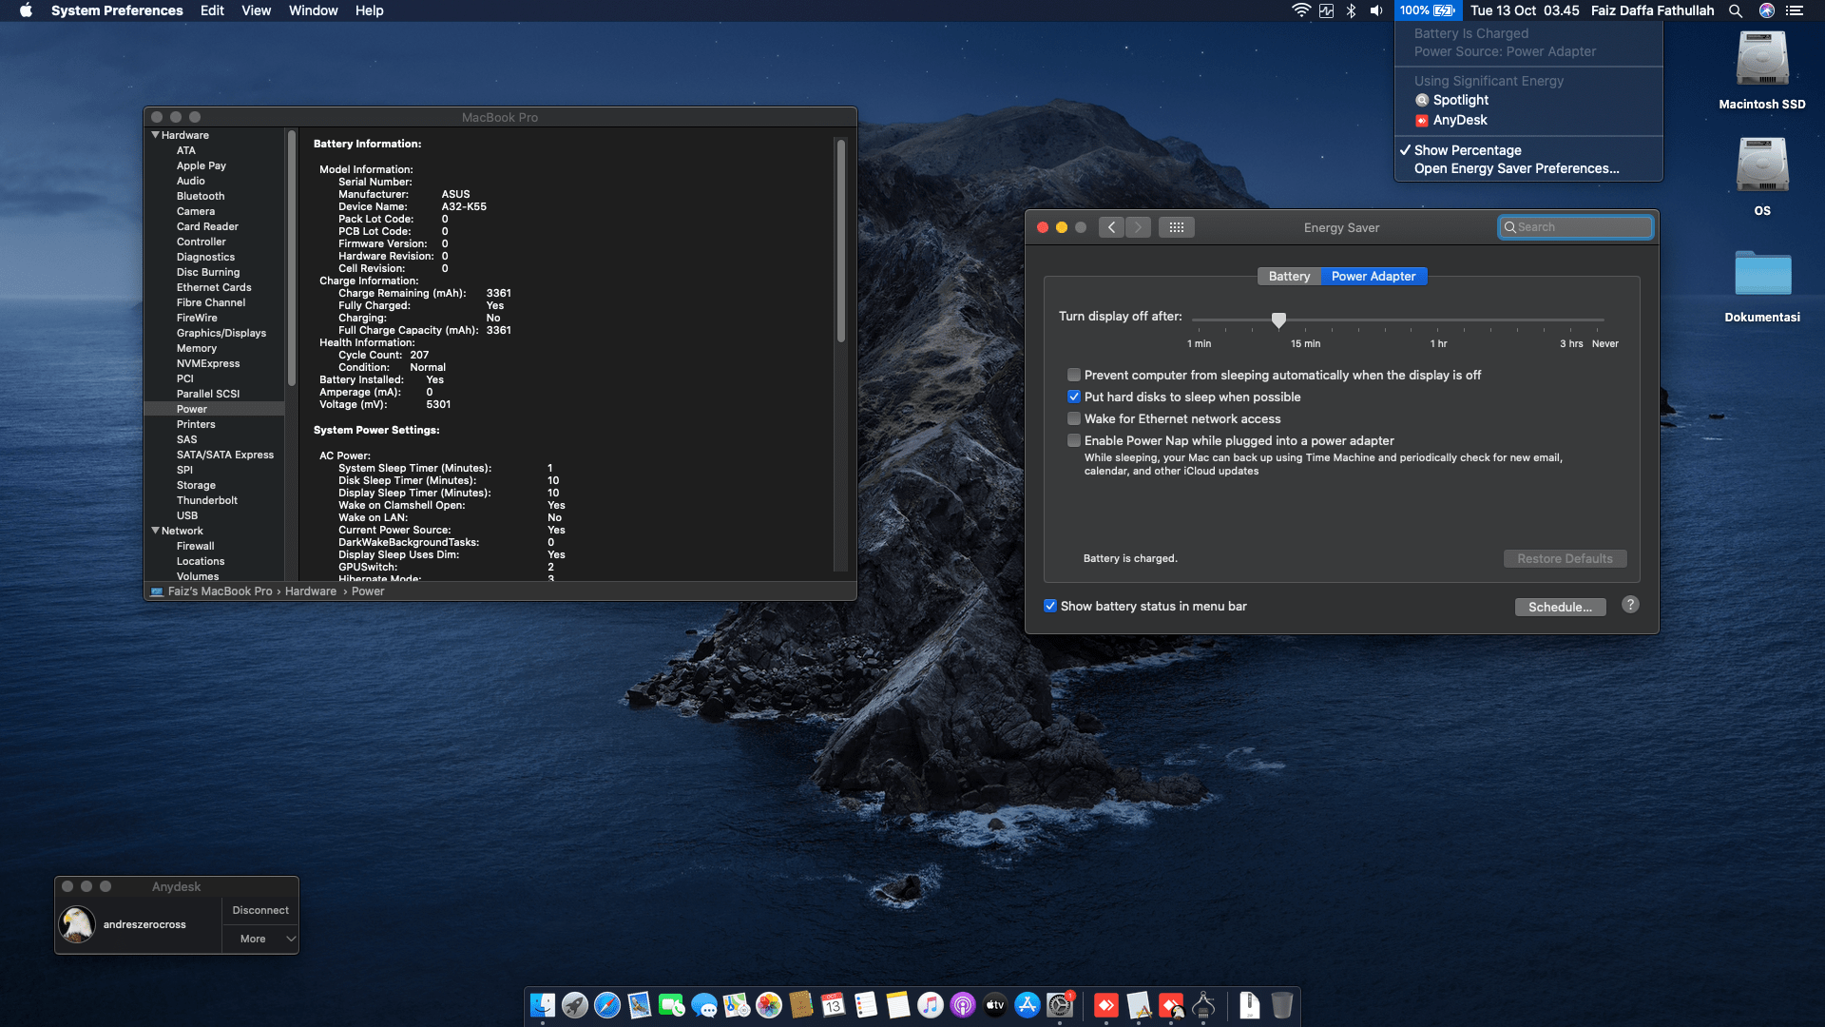Enable prevent computer from sleeping automatically
The image size is (1825, 1027).
[x=1074, y=375]
